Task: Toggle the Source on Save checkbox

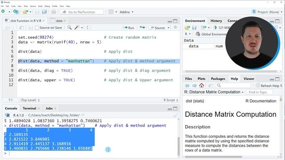Action: 37,28
